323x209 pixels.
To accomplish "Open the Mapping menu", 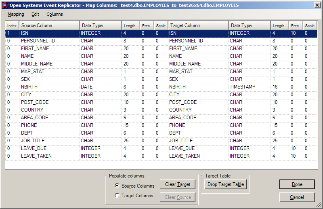I will 16,14.
